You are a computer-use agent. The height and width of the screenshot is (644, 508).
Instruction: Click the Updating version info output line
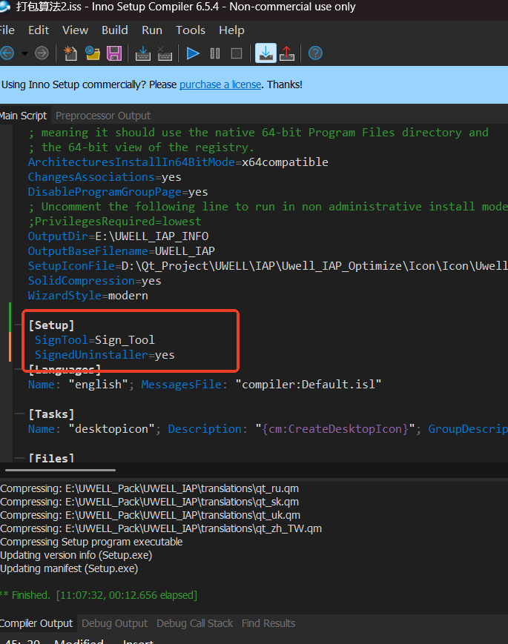click(76, 555)
